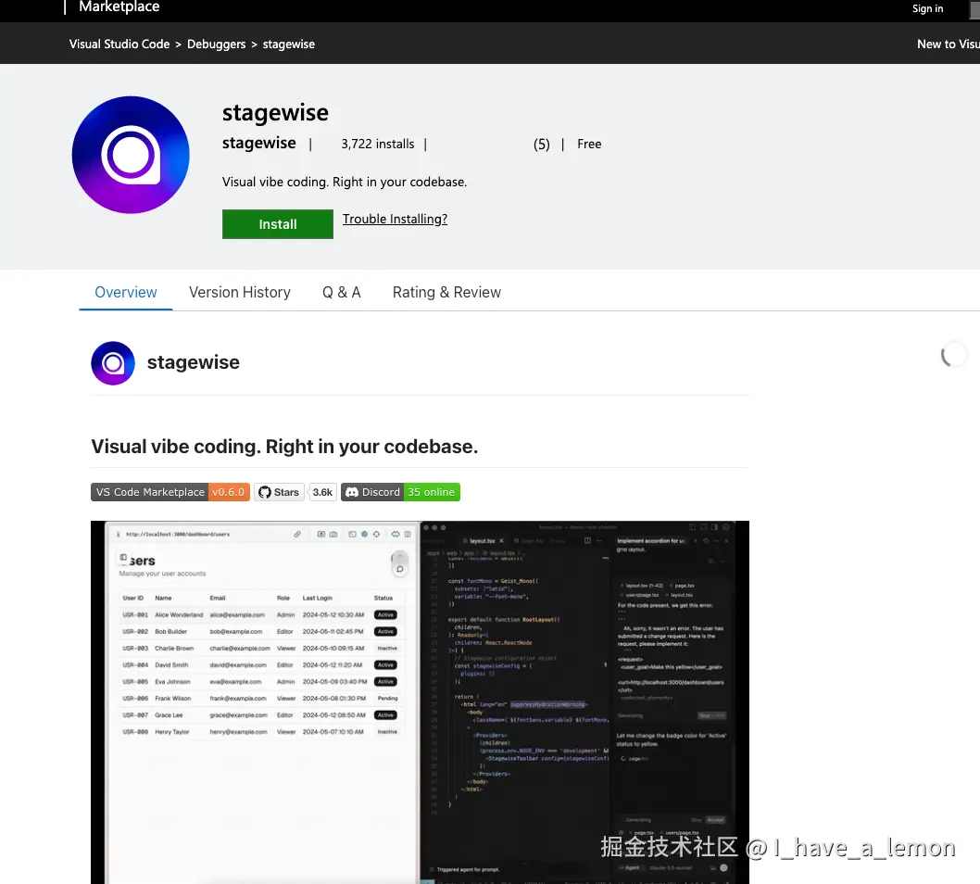The width and height of the screenshot is (980, 884).
Task: Open the Discord 35 online badge
Action: coord(401,492)
